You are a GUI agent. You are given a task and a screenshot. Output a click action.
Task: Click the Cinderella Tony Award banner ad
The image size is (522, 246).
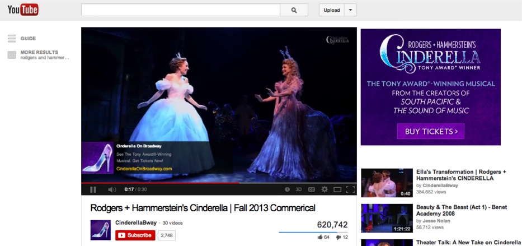point(430,87)
